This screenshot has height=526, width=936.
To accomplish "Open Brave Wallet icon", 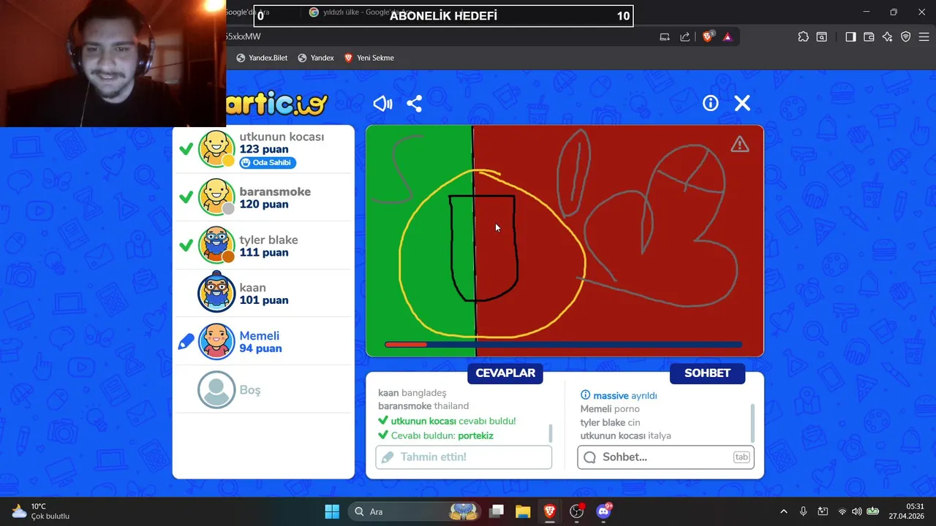I will coord(869,37).
